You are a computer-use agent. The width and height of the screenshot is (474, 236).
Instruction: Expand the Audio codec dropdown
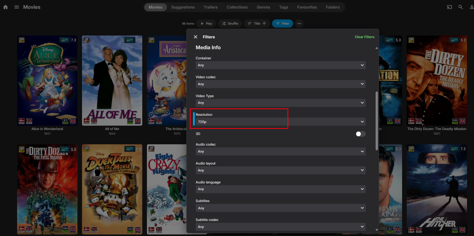tap(281, 152)
